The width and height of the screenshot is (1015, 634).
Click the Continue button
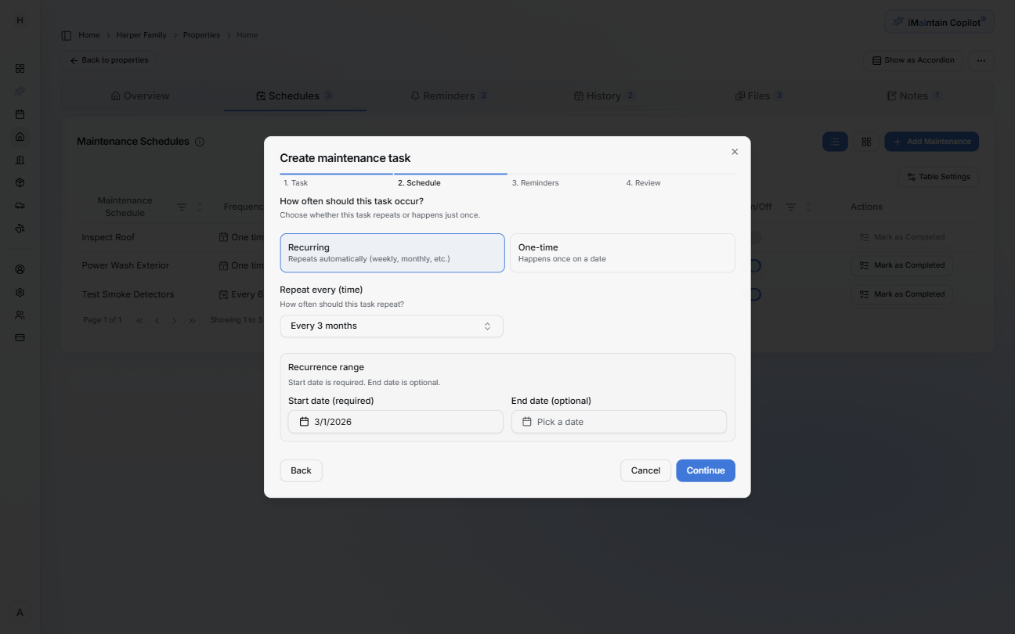coord(705,470)
